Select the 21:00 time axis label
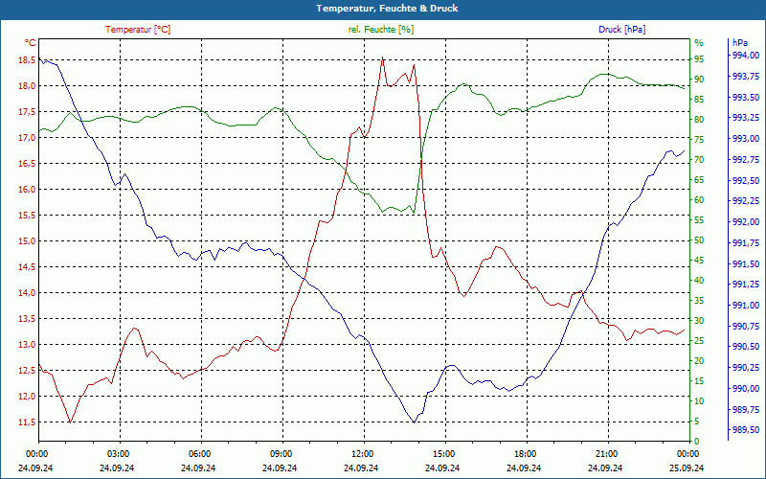 (606, 454)
